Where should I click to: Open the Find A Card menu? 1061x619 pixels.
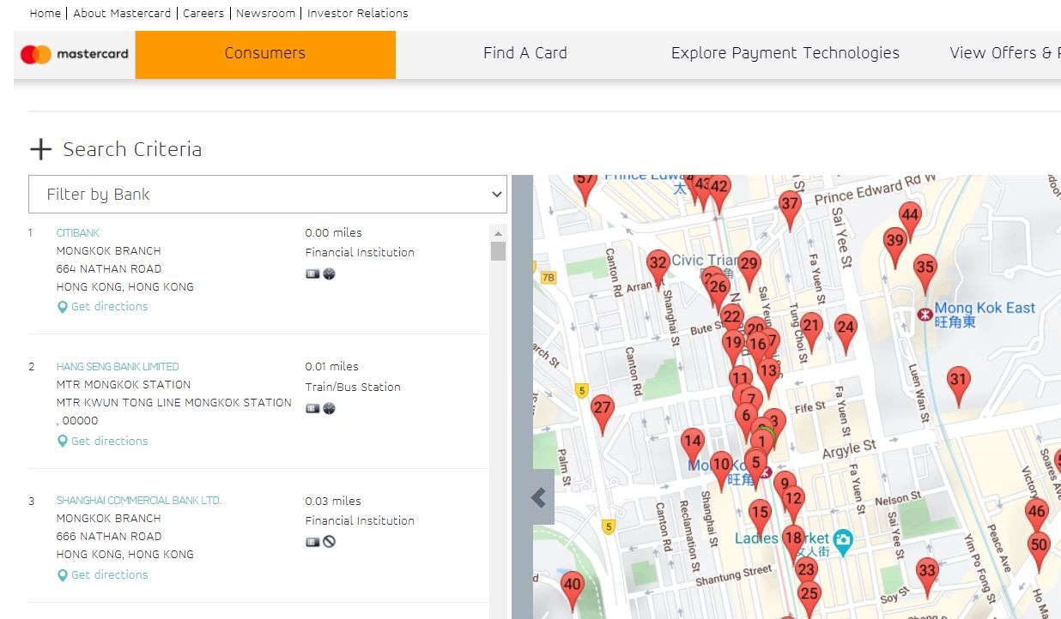[525, 53]
